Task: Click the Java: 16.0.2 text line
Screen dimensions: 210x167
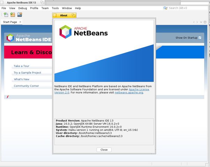Action: click(x=88, y=124)
